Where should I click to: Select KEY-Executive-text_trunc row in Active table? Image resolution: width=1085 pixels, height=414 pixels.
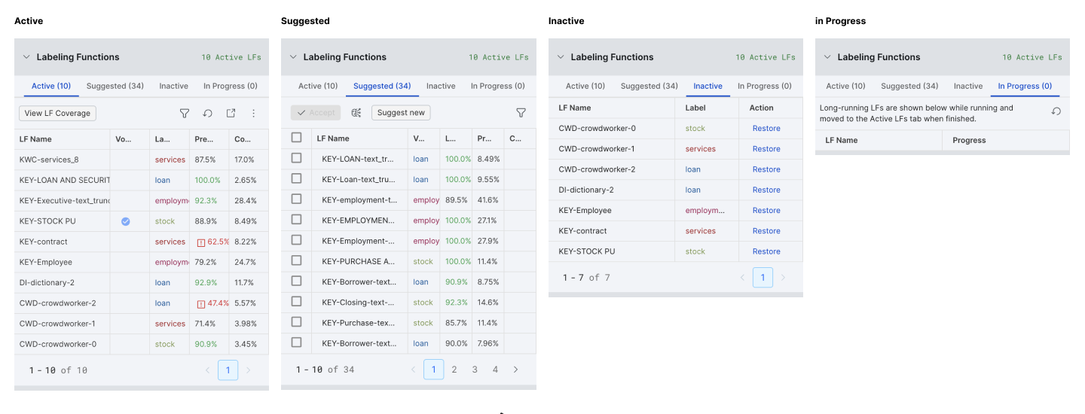142,201
